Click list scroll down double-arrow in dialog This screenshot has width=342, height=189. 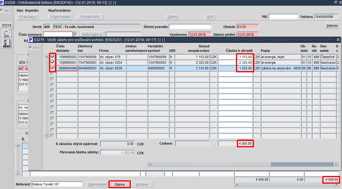(x=47, y=136)
